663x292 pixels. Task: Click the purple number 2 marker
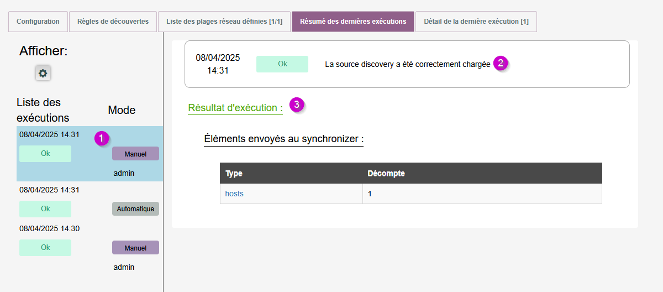(x=501, y=63)
